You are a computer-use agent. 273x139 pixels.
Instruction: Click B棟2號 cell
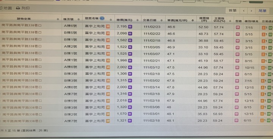pyautogui.click(x=71, y=114)
